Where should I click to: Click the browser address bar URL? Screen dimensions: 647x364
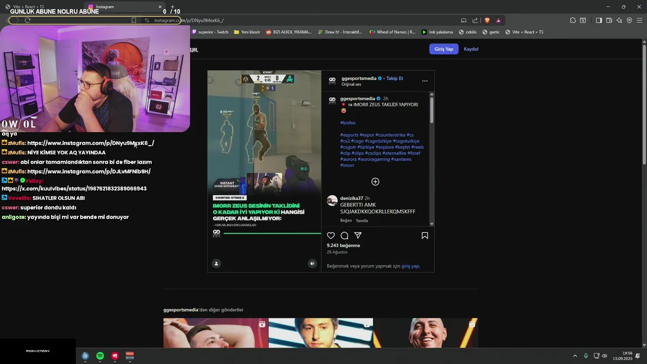click(x=189, y=20)
